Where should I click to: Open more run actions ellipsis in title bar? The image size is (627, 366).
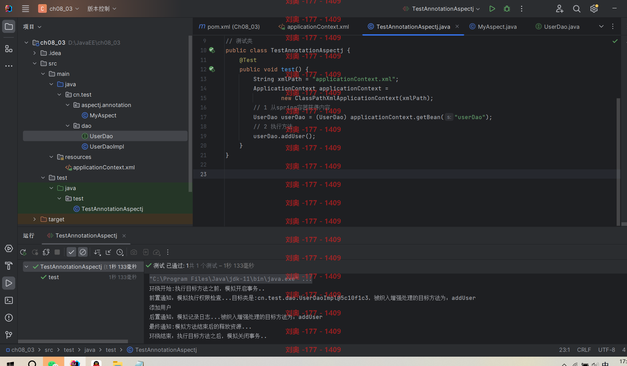(x=522, y=9)
